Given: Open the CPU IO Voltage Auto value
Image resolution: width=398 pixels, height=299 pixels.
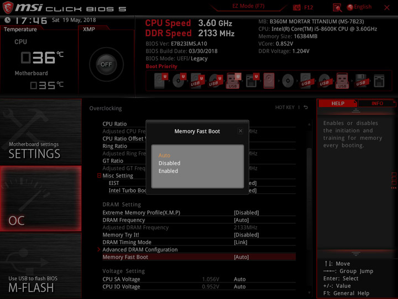Looking at the screenshot, I should point(239,287).
